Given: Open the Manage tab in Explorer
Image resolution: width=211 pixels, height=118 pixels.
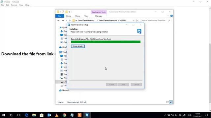Looking at the screenshot, I should pos(99,16).
